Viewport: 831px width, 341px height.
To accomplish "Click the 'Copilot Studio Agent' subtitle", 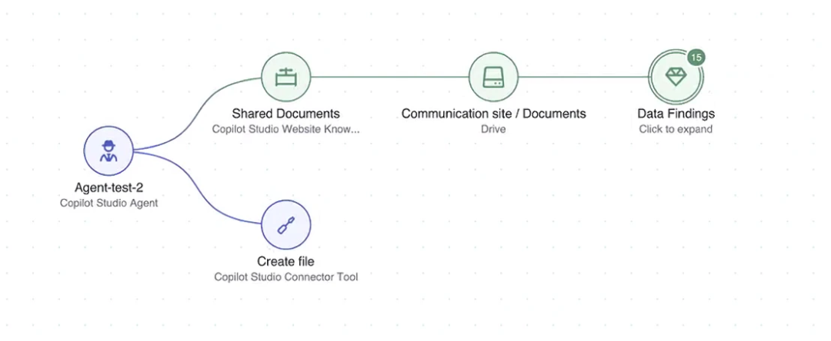I will click(108, 203).
